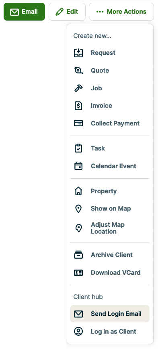Viewport: 158px width, 349px height.
Task: Select the Collect Payment menu text
Action: (115, 123)
